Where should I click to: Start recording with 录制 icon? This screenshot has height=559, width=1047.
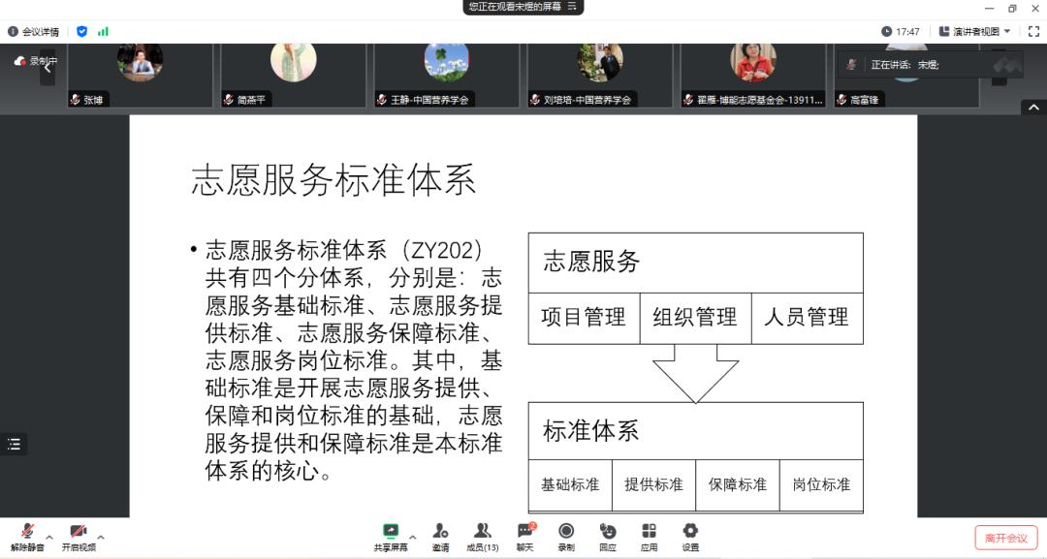(x=566, y=534)
